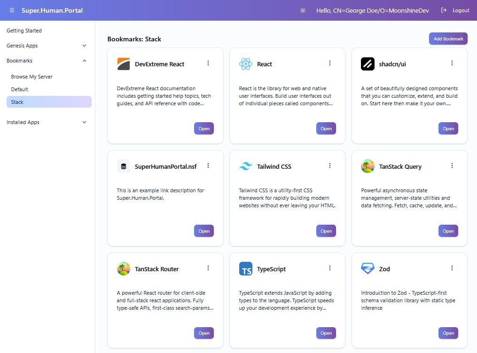Select the Default bookmarks collection
The height and width of the screenshot is (353, 477).
tap(19, 89)
